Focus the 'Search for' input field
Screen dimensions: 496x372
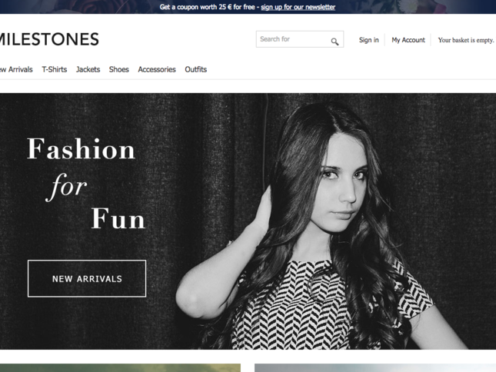292,39
